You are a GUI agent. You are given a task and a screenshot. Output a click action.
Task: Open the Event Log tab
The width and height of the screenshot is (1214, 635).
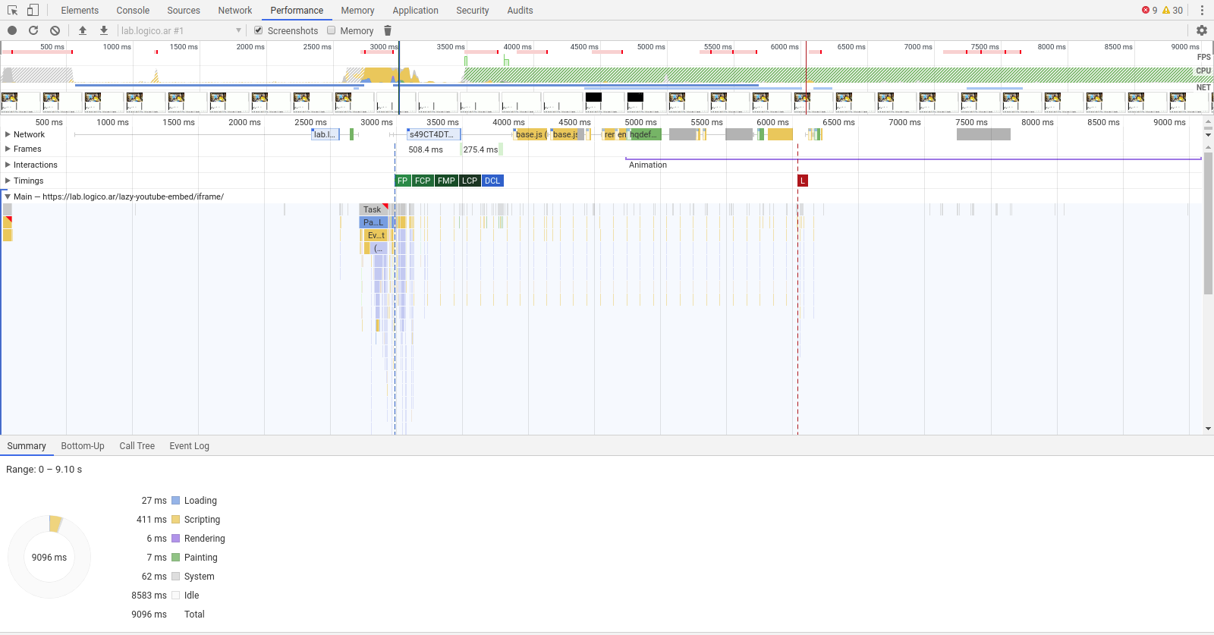189,446
